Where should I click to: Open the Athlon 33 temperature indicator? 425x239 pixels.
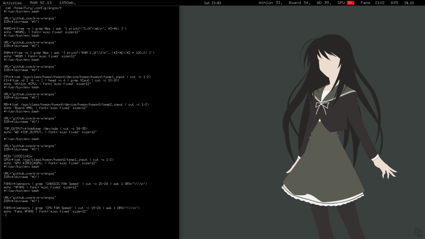coord(270,3)
